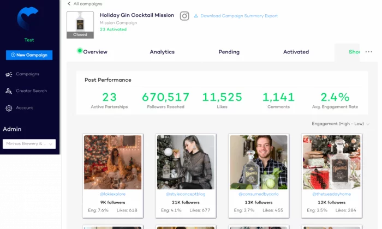Viewport: 382px width, 229px height.
Task: Click the Admin label in the sidebar
Action: point(12,129)
